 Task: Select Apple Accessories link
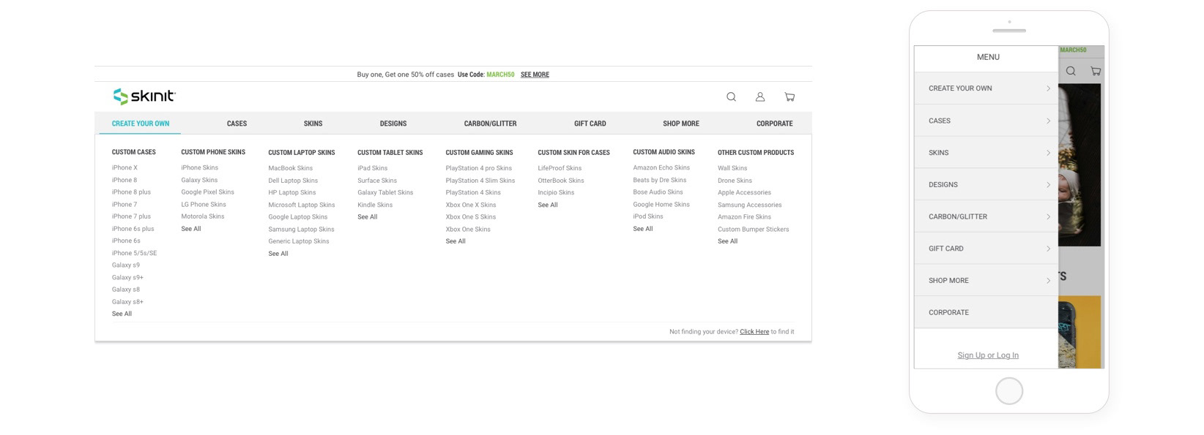744,192
